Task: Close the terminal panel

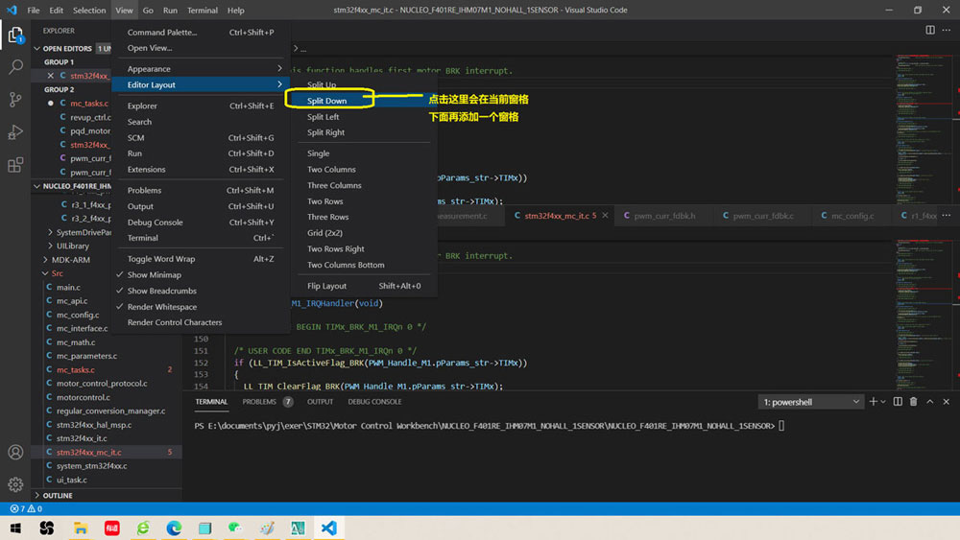Action: tap(947, 402)
